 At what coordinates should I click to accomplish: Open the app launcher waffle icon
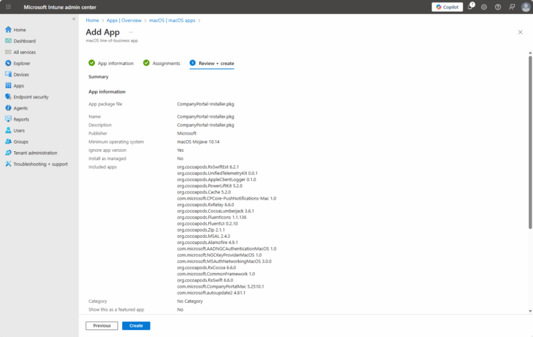tap(8, 7)
